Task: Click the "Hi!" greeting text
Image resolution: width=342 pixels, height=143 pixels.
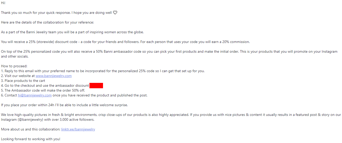Action: coord(3,3)
